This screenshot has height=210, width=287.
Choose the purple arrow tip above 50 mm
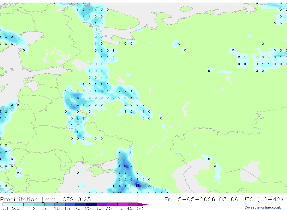click(x=143, y=204)
